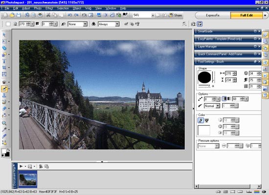Open the Selection menu
269x195 pixels.
point(63,8)
